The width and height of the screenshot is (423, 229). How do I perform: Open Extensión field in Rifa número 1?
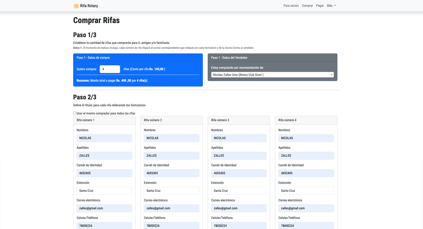point(104,191)
